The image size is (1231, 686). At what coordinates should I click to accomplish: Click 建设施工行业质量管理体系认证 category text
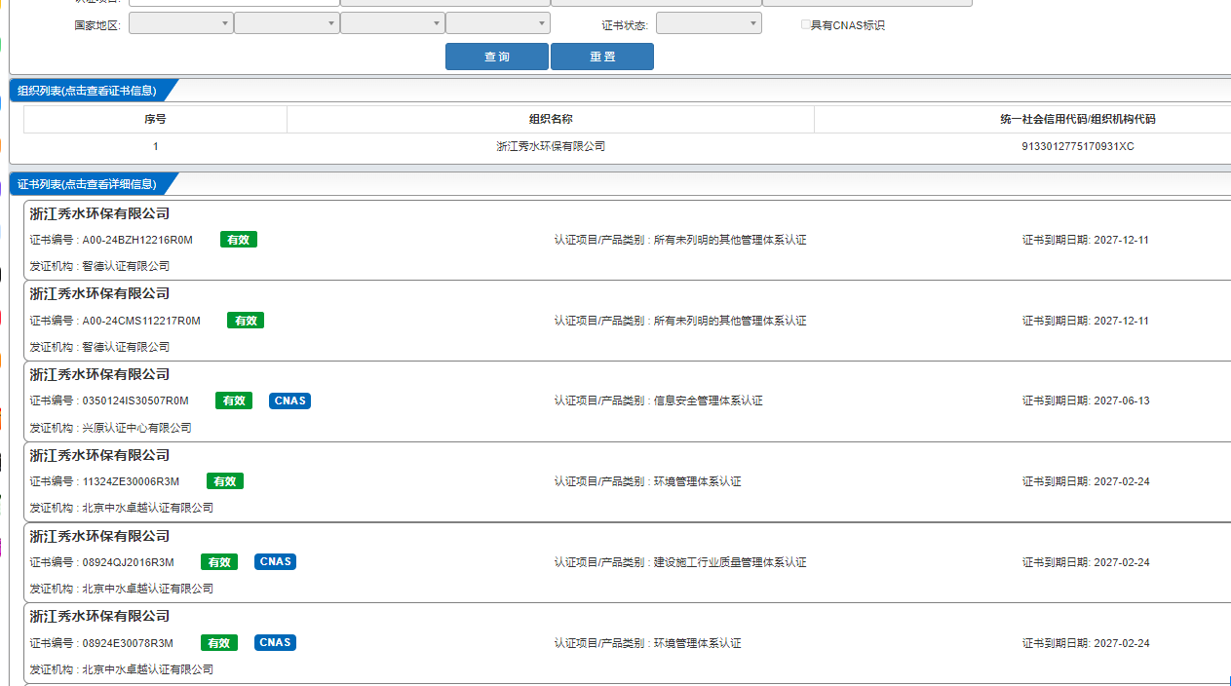(730, 563)
